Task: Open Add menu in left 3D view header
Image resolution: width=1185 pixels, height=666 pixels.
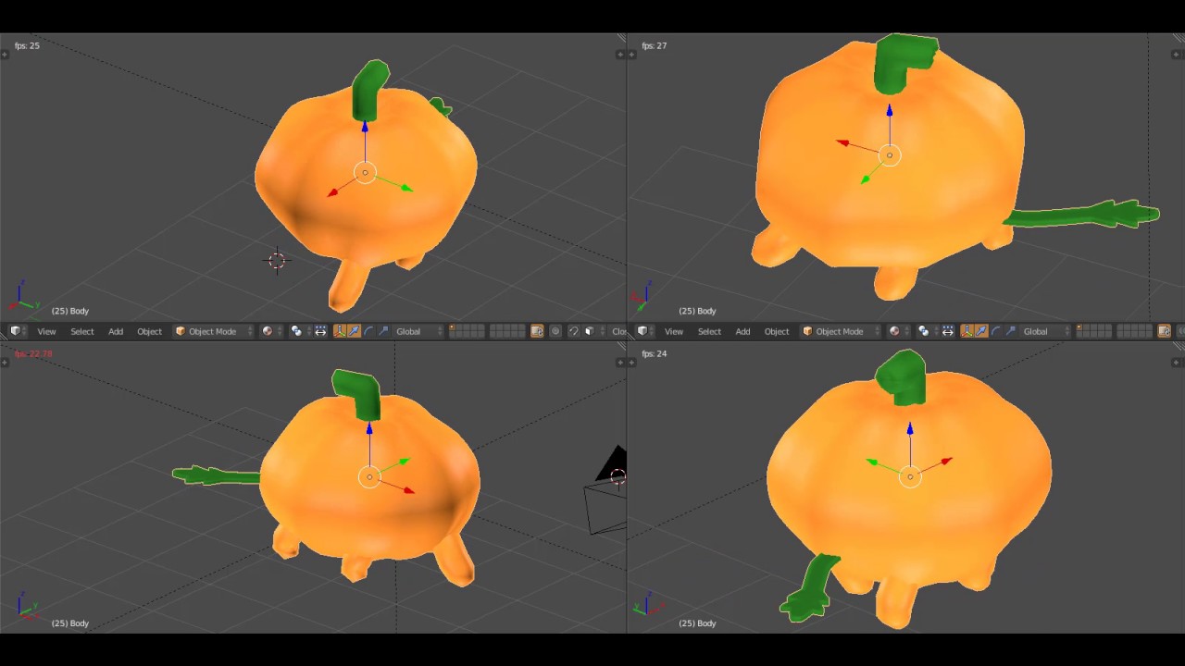Action: 116,331
